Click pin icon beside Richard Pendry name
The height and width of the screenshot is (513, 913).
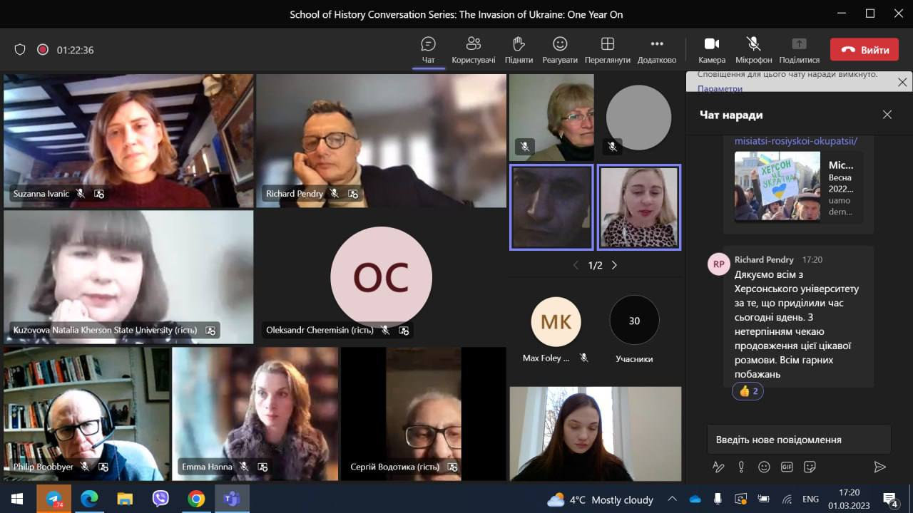point(352,193)
